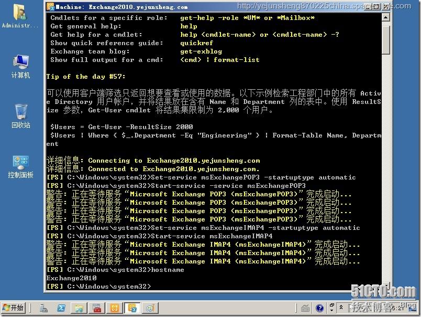Click '<cmd> | format-list' text
The width and height of the screenshot is (421, 317).
point(220,60)
